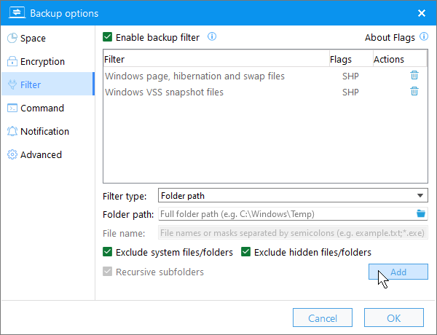Click the Advanced gear icon
Image resolution: width=437 pixels, height=335 pixels.
tap(12, 154)
